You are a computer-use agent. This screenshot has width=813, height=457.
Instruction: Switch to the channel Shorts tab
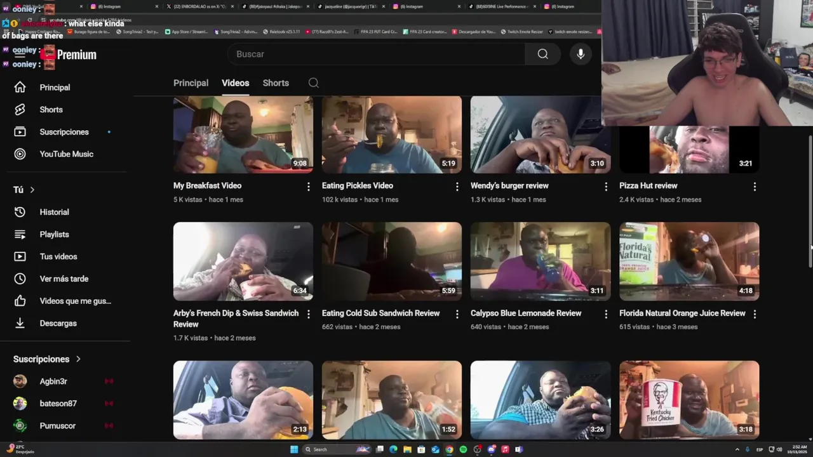tap(276, 83)
